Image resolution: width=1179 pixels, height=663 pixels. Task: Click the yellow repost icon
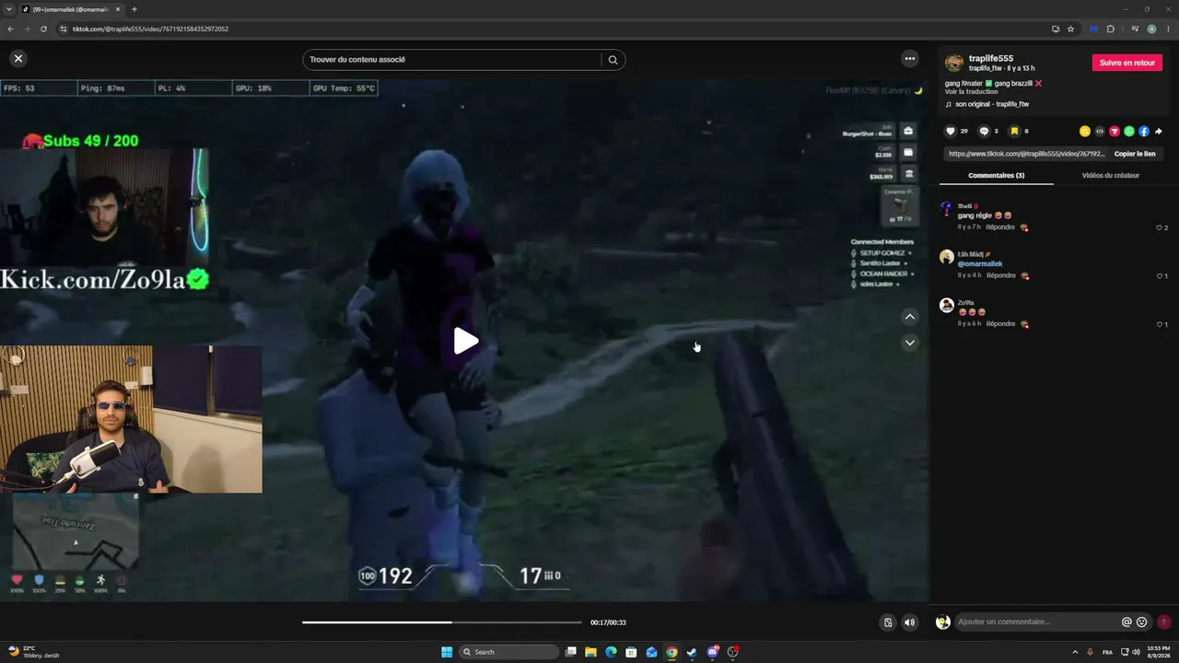(x=1085, y=132)
